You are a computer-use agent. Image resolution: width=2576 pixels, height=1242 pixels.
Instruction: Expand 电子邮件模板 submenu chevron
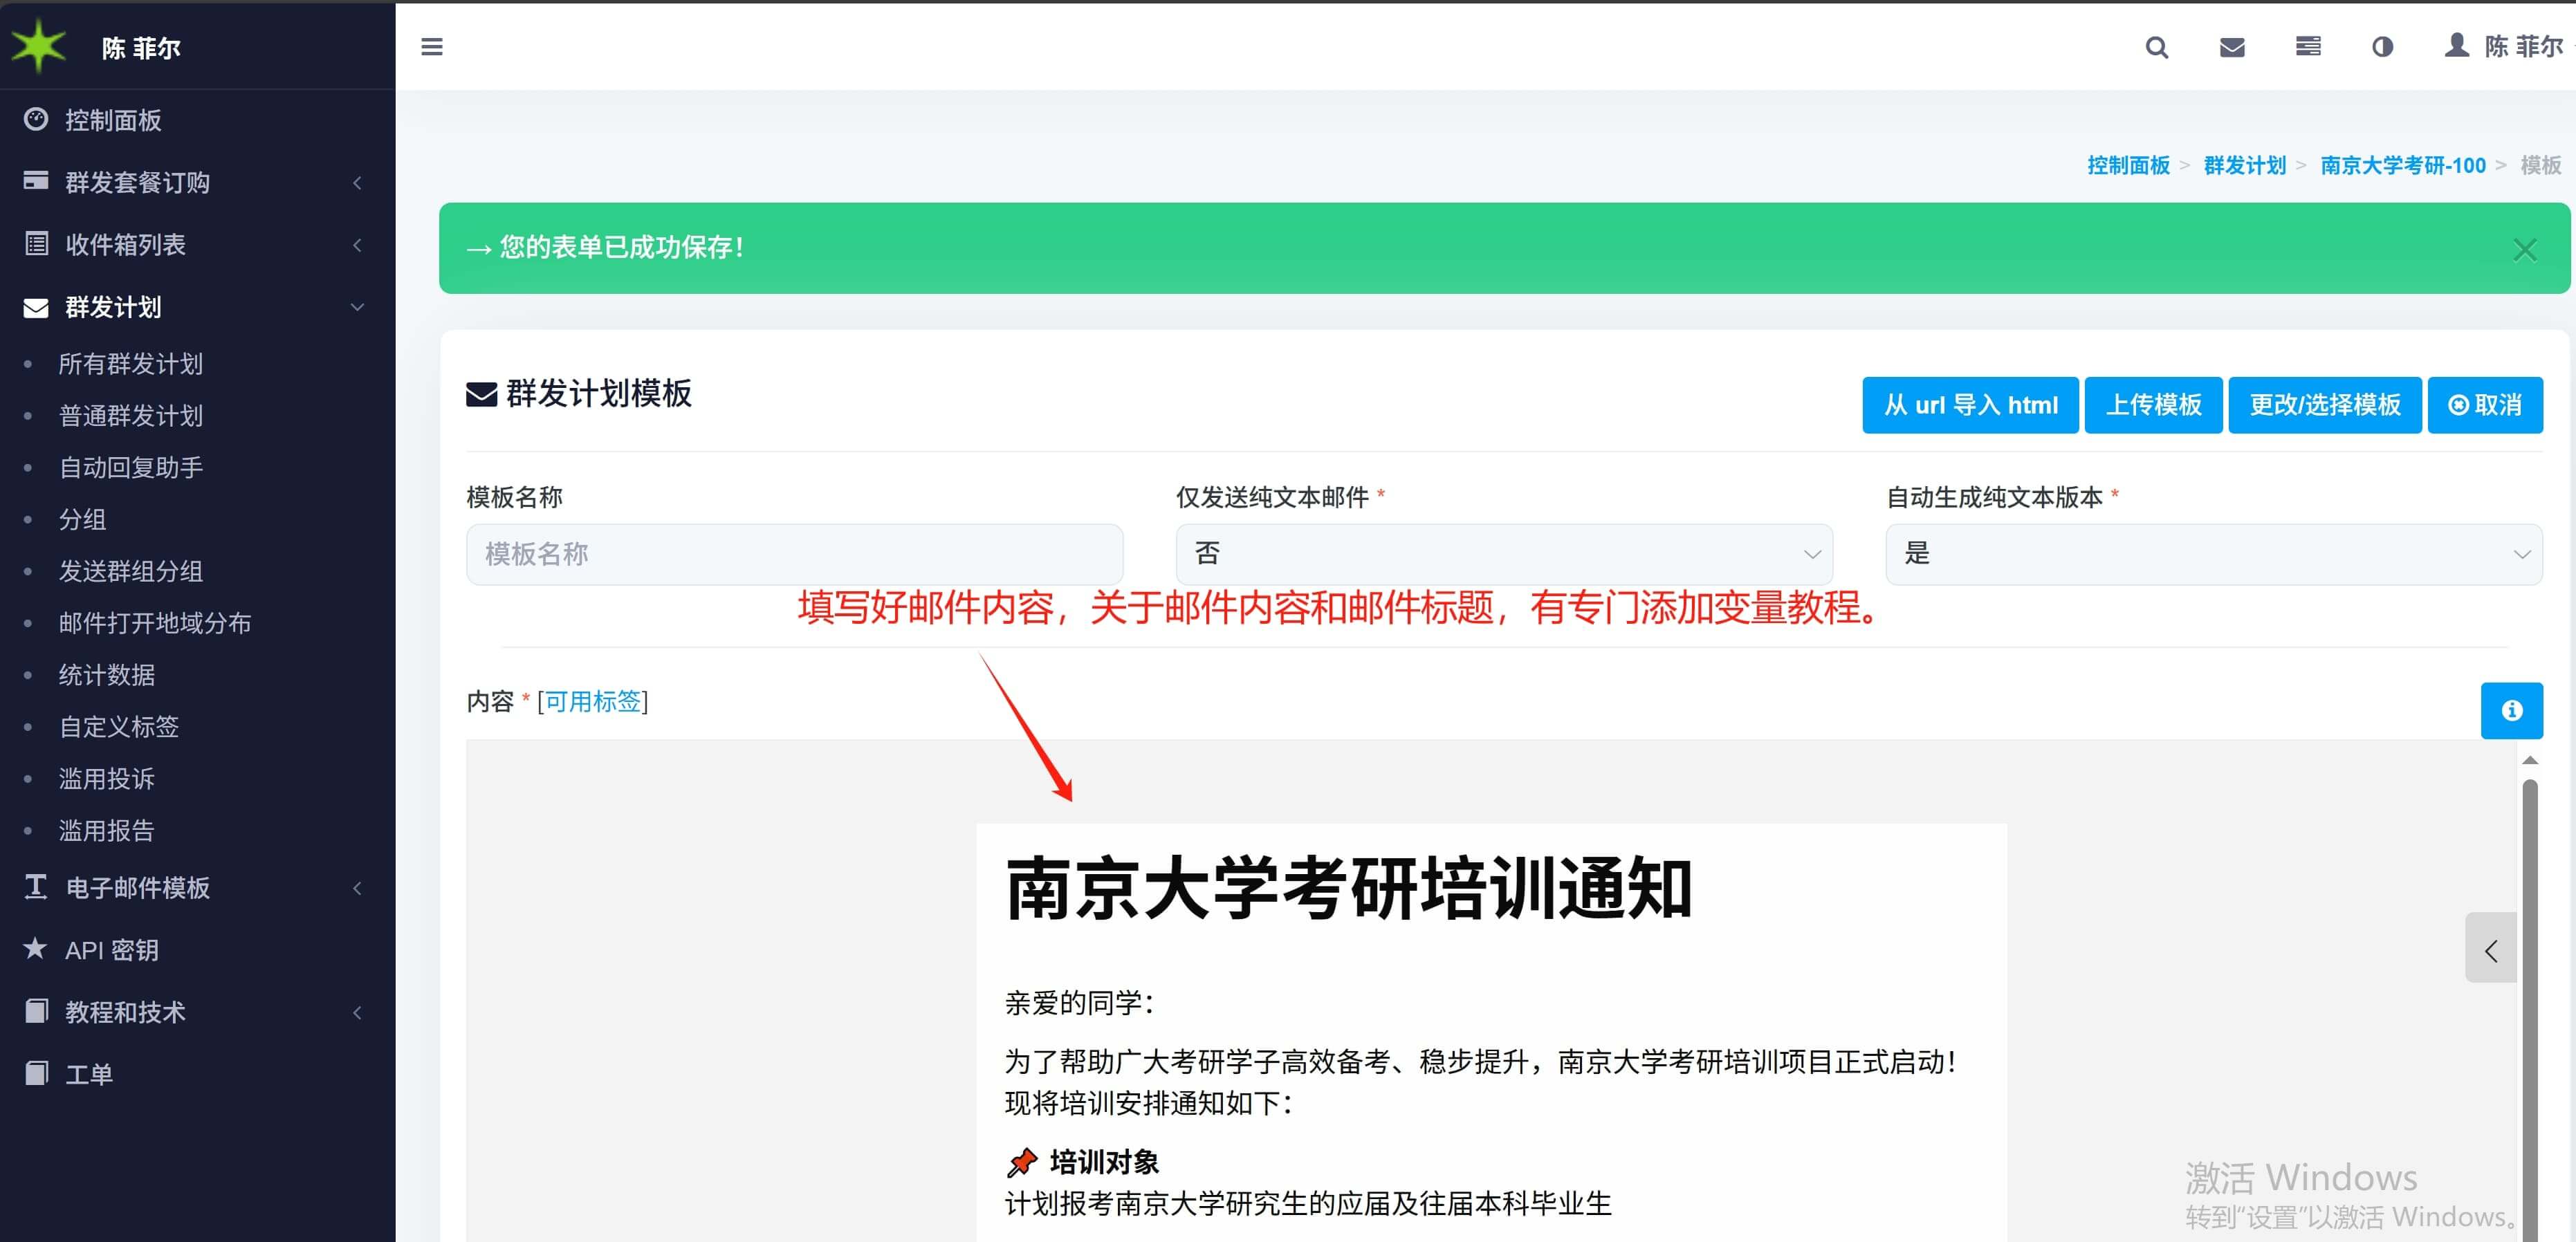click(x=357, y=887)
